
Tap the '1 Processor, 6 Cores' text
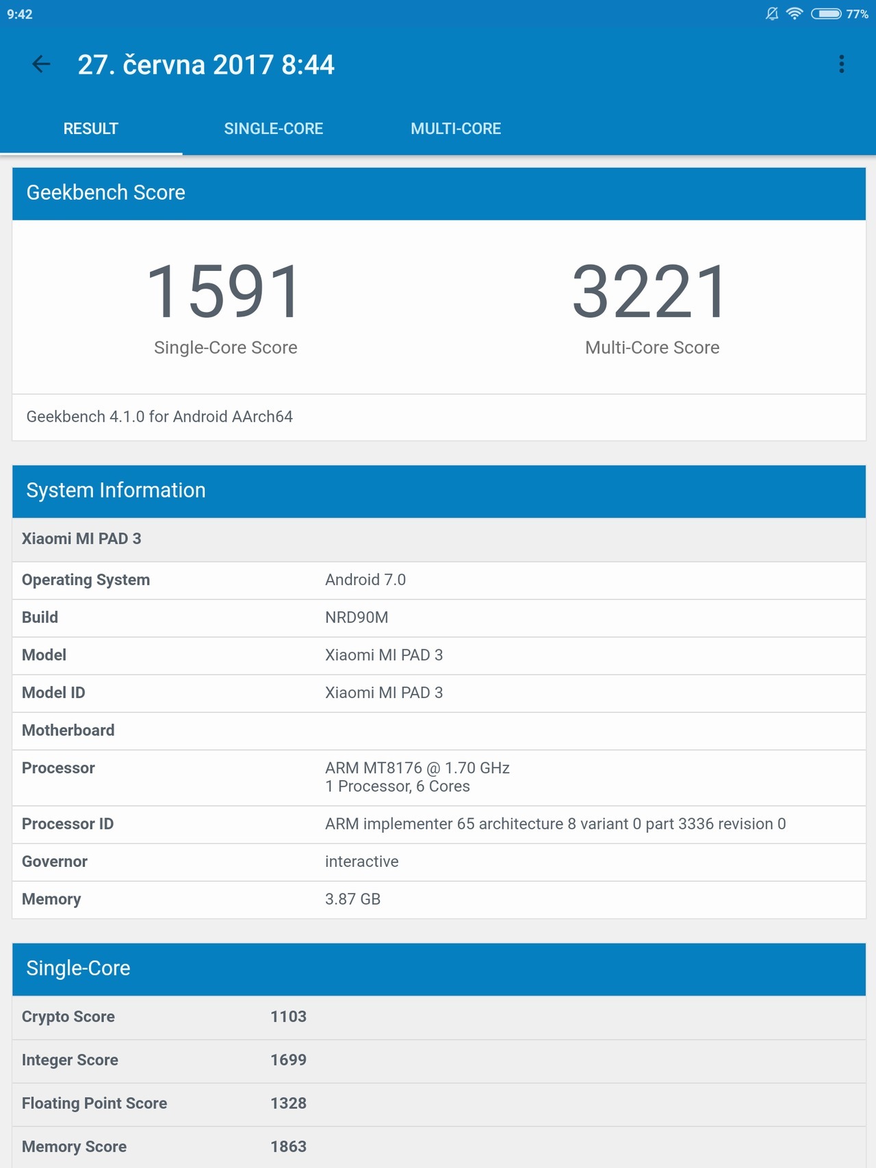[398, 786]
